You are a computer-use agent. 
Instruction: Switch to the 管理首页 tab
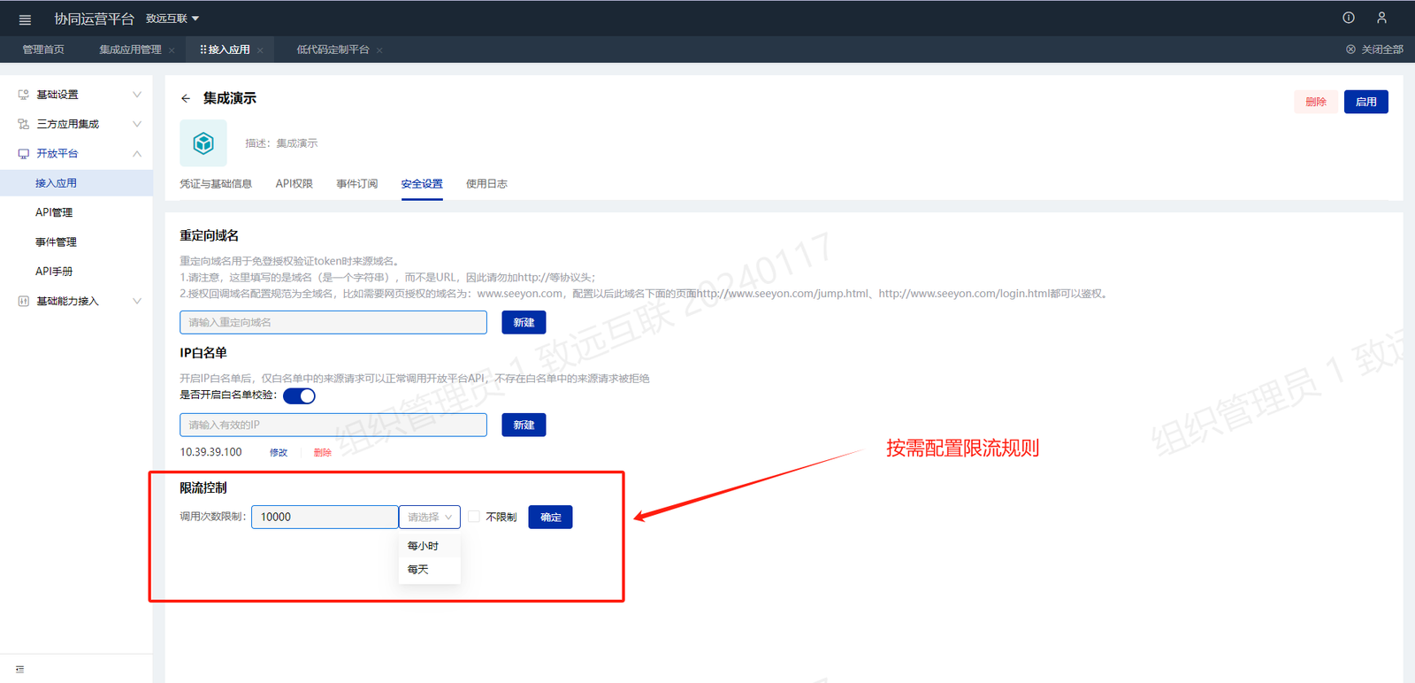[43, 50]
